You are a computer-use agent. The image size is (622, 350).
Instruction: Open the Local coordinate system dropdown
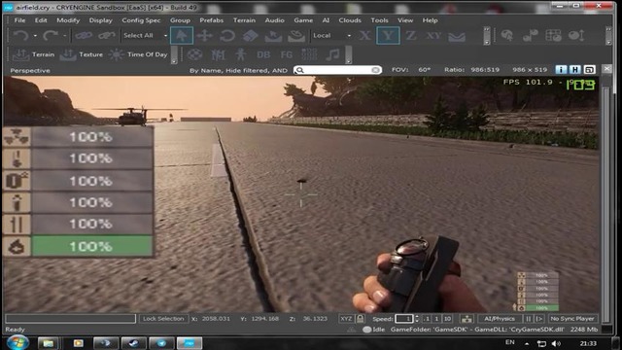pyautogui.click(x=331, y=36)
